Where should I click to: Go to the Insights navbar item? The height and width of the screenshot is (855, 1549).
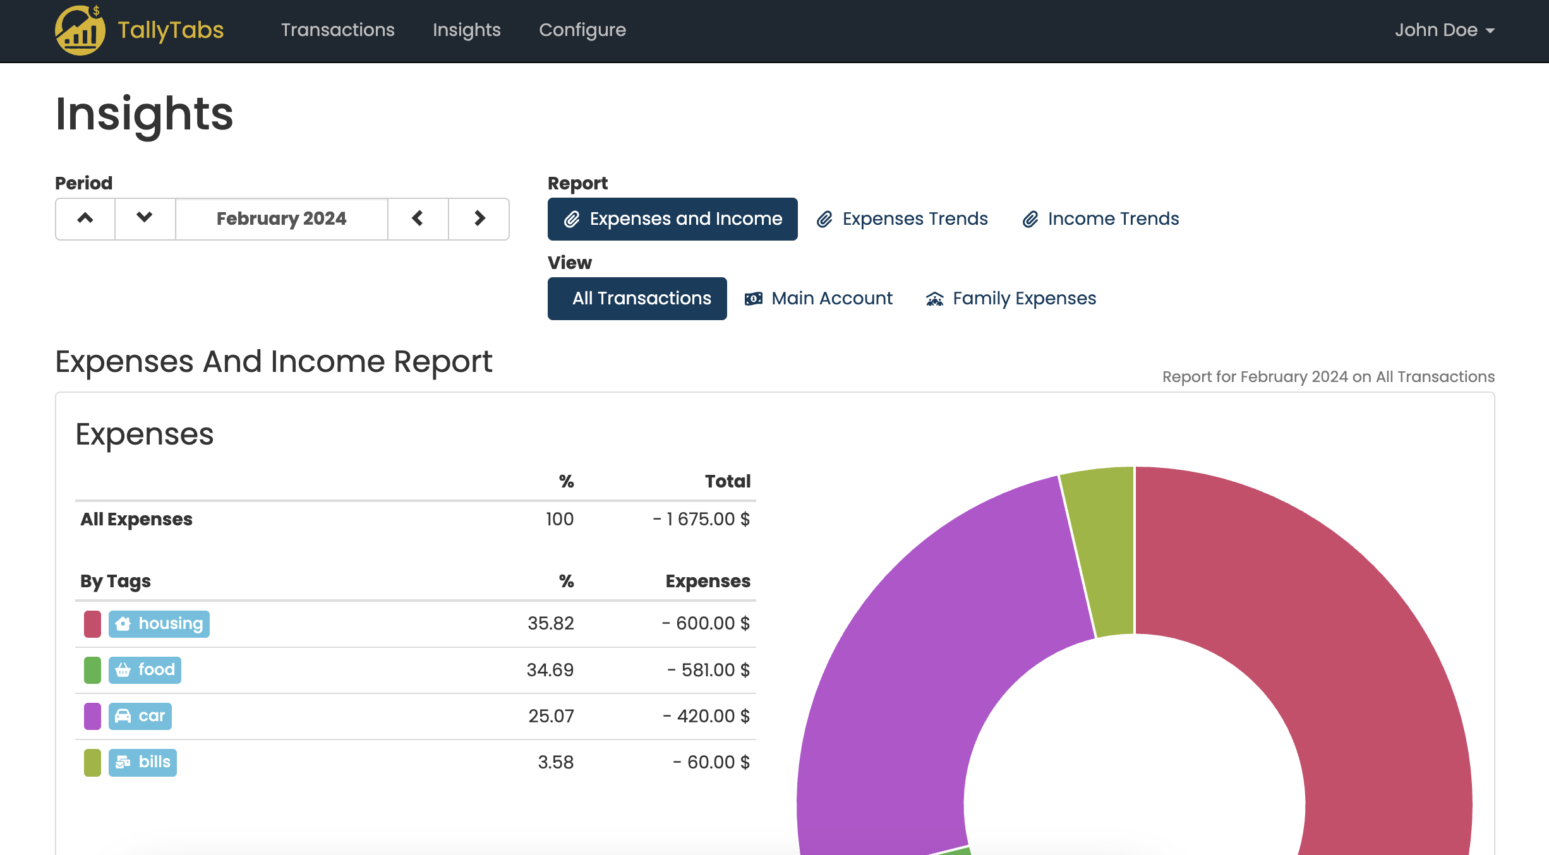pos(467,30)
